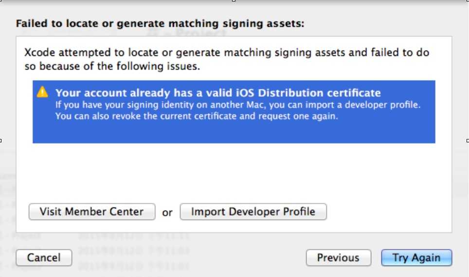The height and width of the screenshot is (277, 469).
Task: Click the top-right corner selection handle
Action: point(468,1)
